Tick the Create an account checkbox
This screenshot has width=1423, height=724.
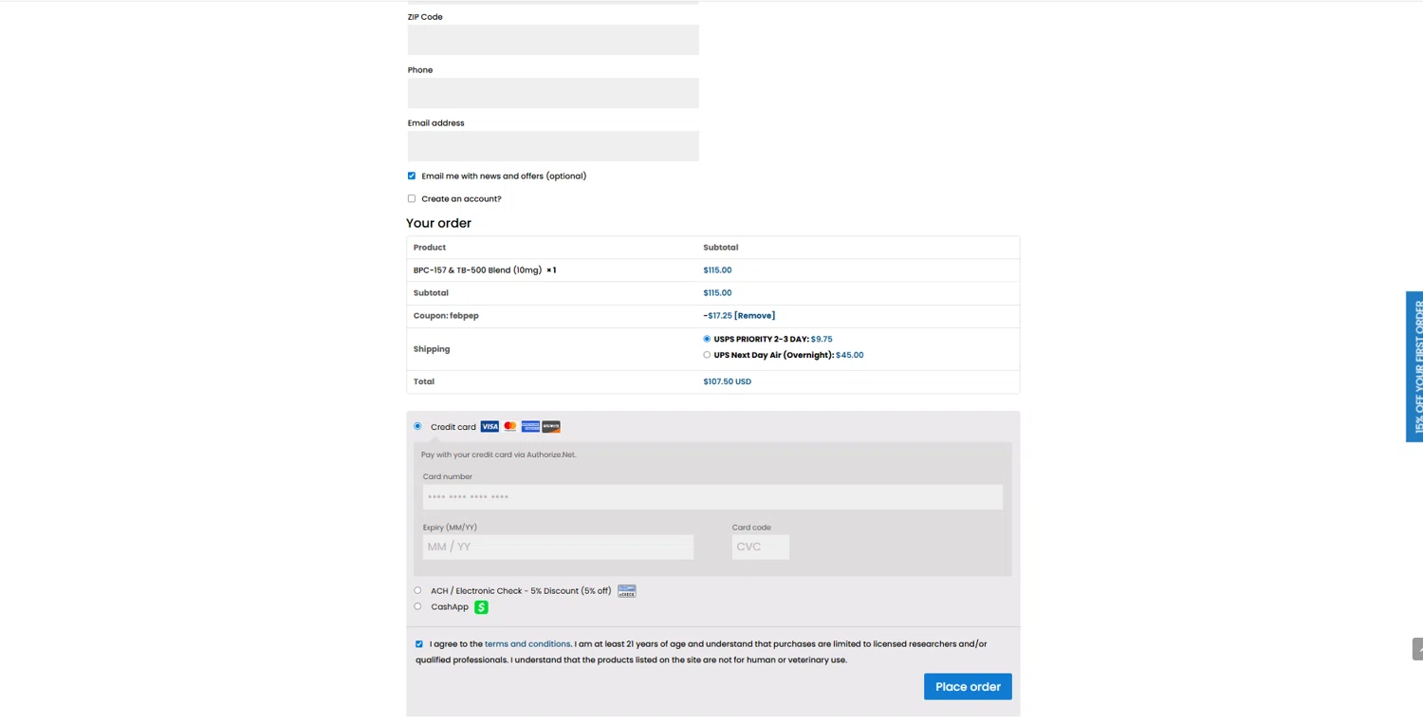tap(412, 198)
